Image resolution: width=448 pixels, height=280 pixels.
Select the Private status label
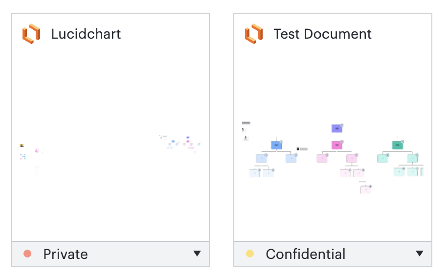(66, 254)
